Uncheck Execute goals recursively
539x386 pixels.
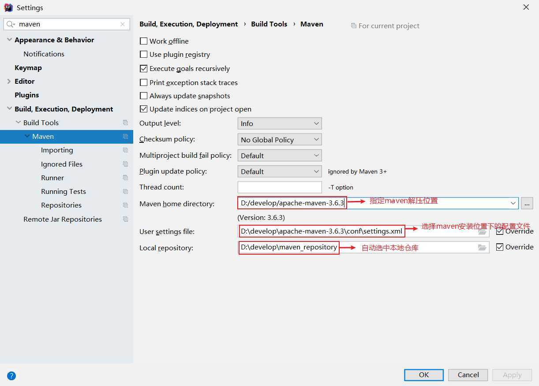pyautogui.click(x=143, y=69)
